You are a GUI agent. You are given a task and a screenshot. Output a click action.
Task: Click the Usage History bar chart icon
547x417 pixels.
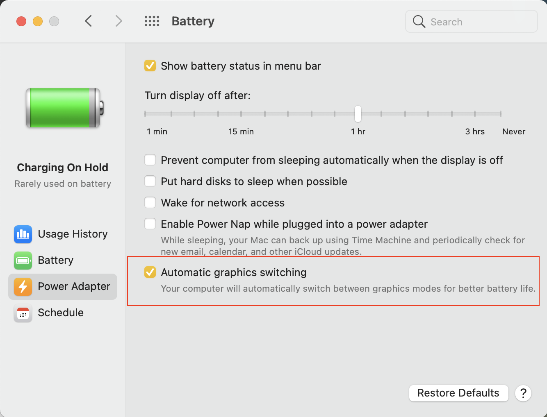[x=23, y=234]
